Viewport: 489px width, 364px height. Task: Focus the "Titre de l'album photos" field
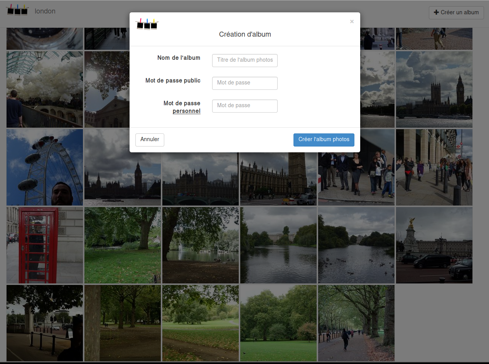[245, 61]
